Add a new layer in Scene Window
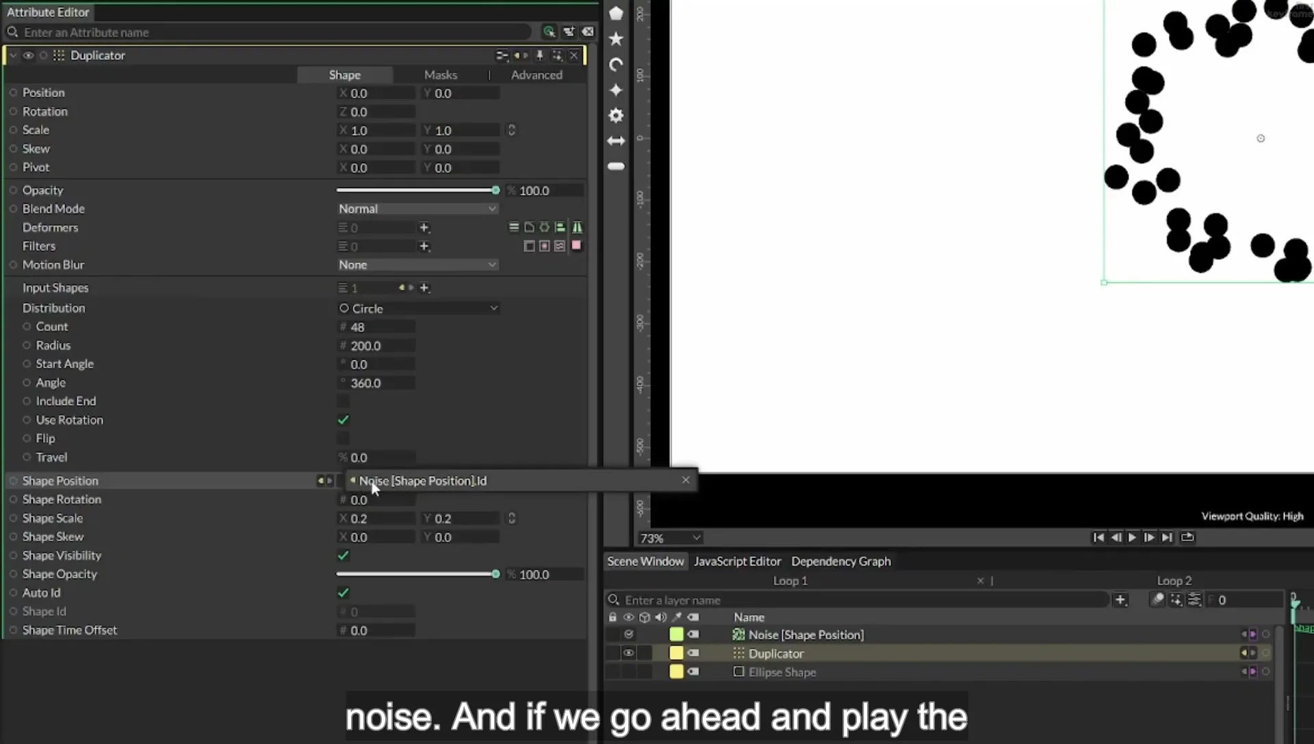1314x744 pixels. point(1120,600)
